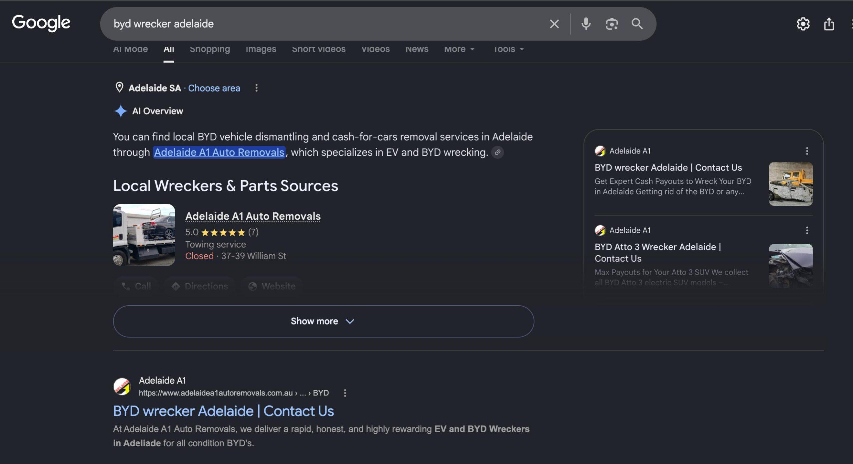The image size is (853, 464).
Task: Open more options for organic BYD result
Action: tap(345, 393)
